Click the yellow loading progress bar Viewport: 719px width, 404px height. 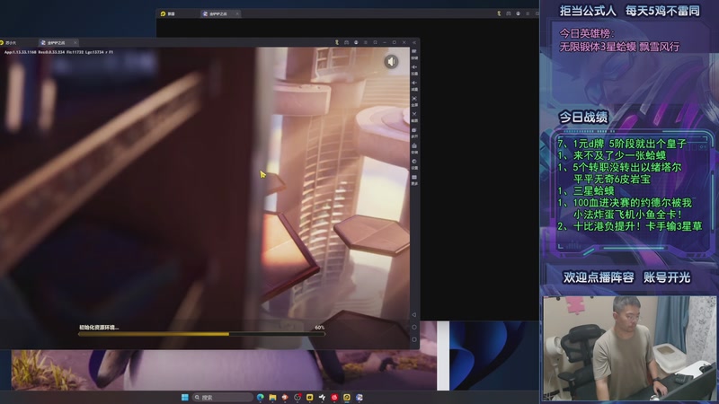pos(201,334)
